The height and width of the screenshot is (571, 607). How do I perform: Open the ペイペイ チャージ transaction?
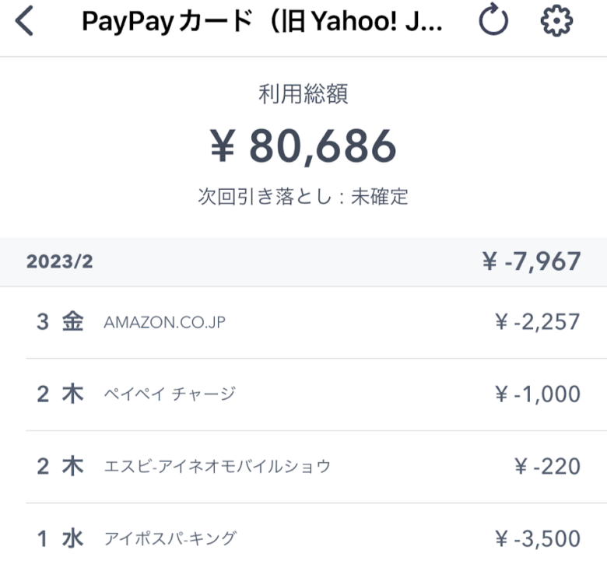pyautogui.click(x=303, y=394)
